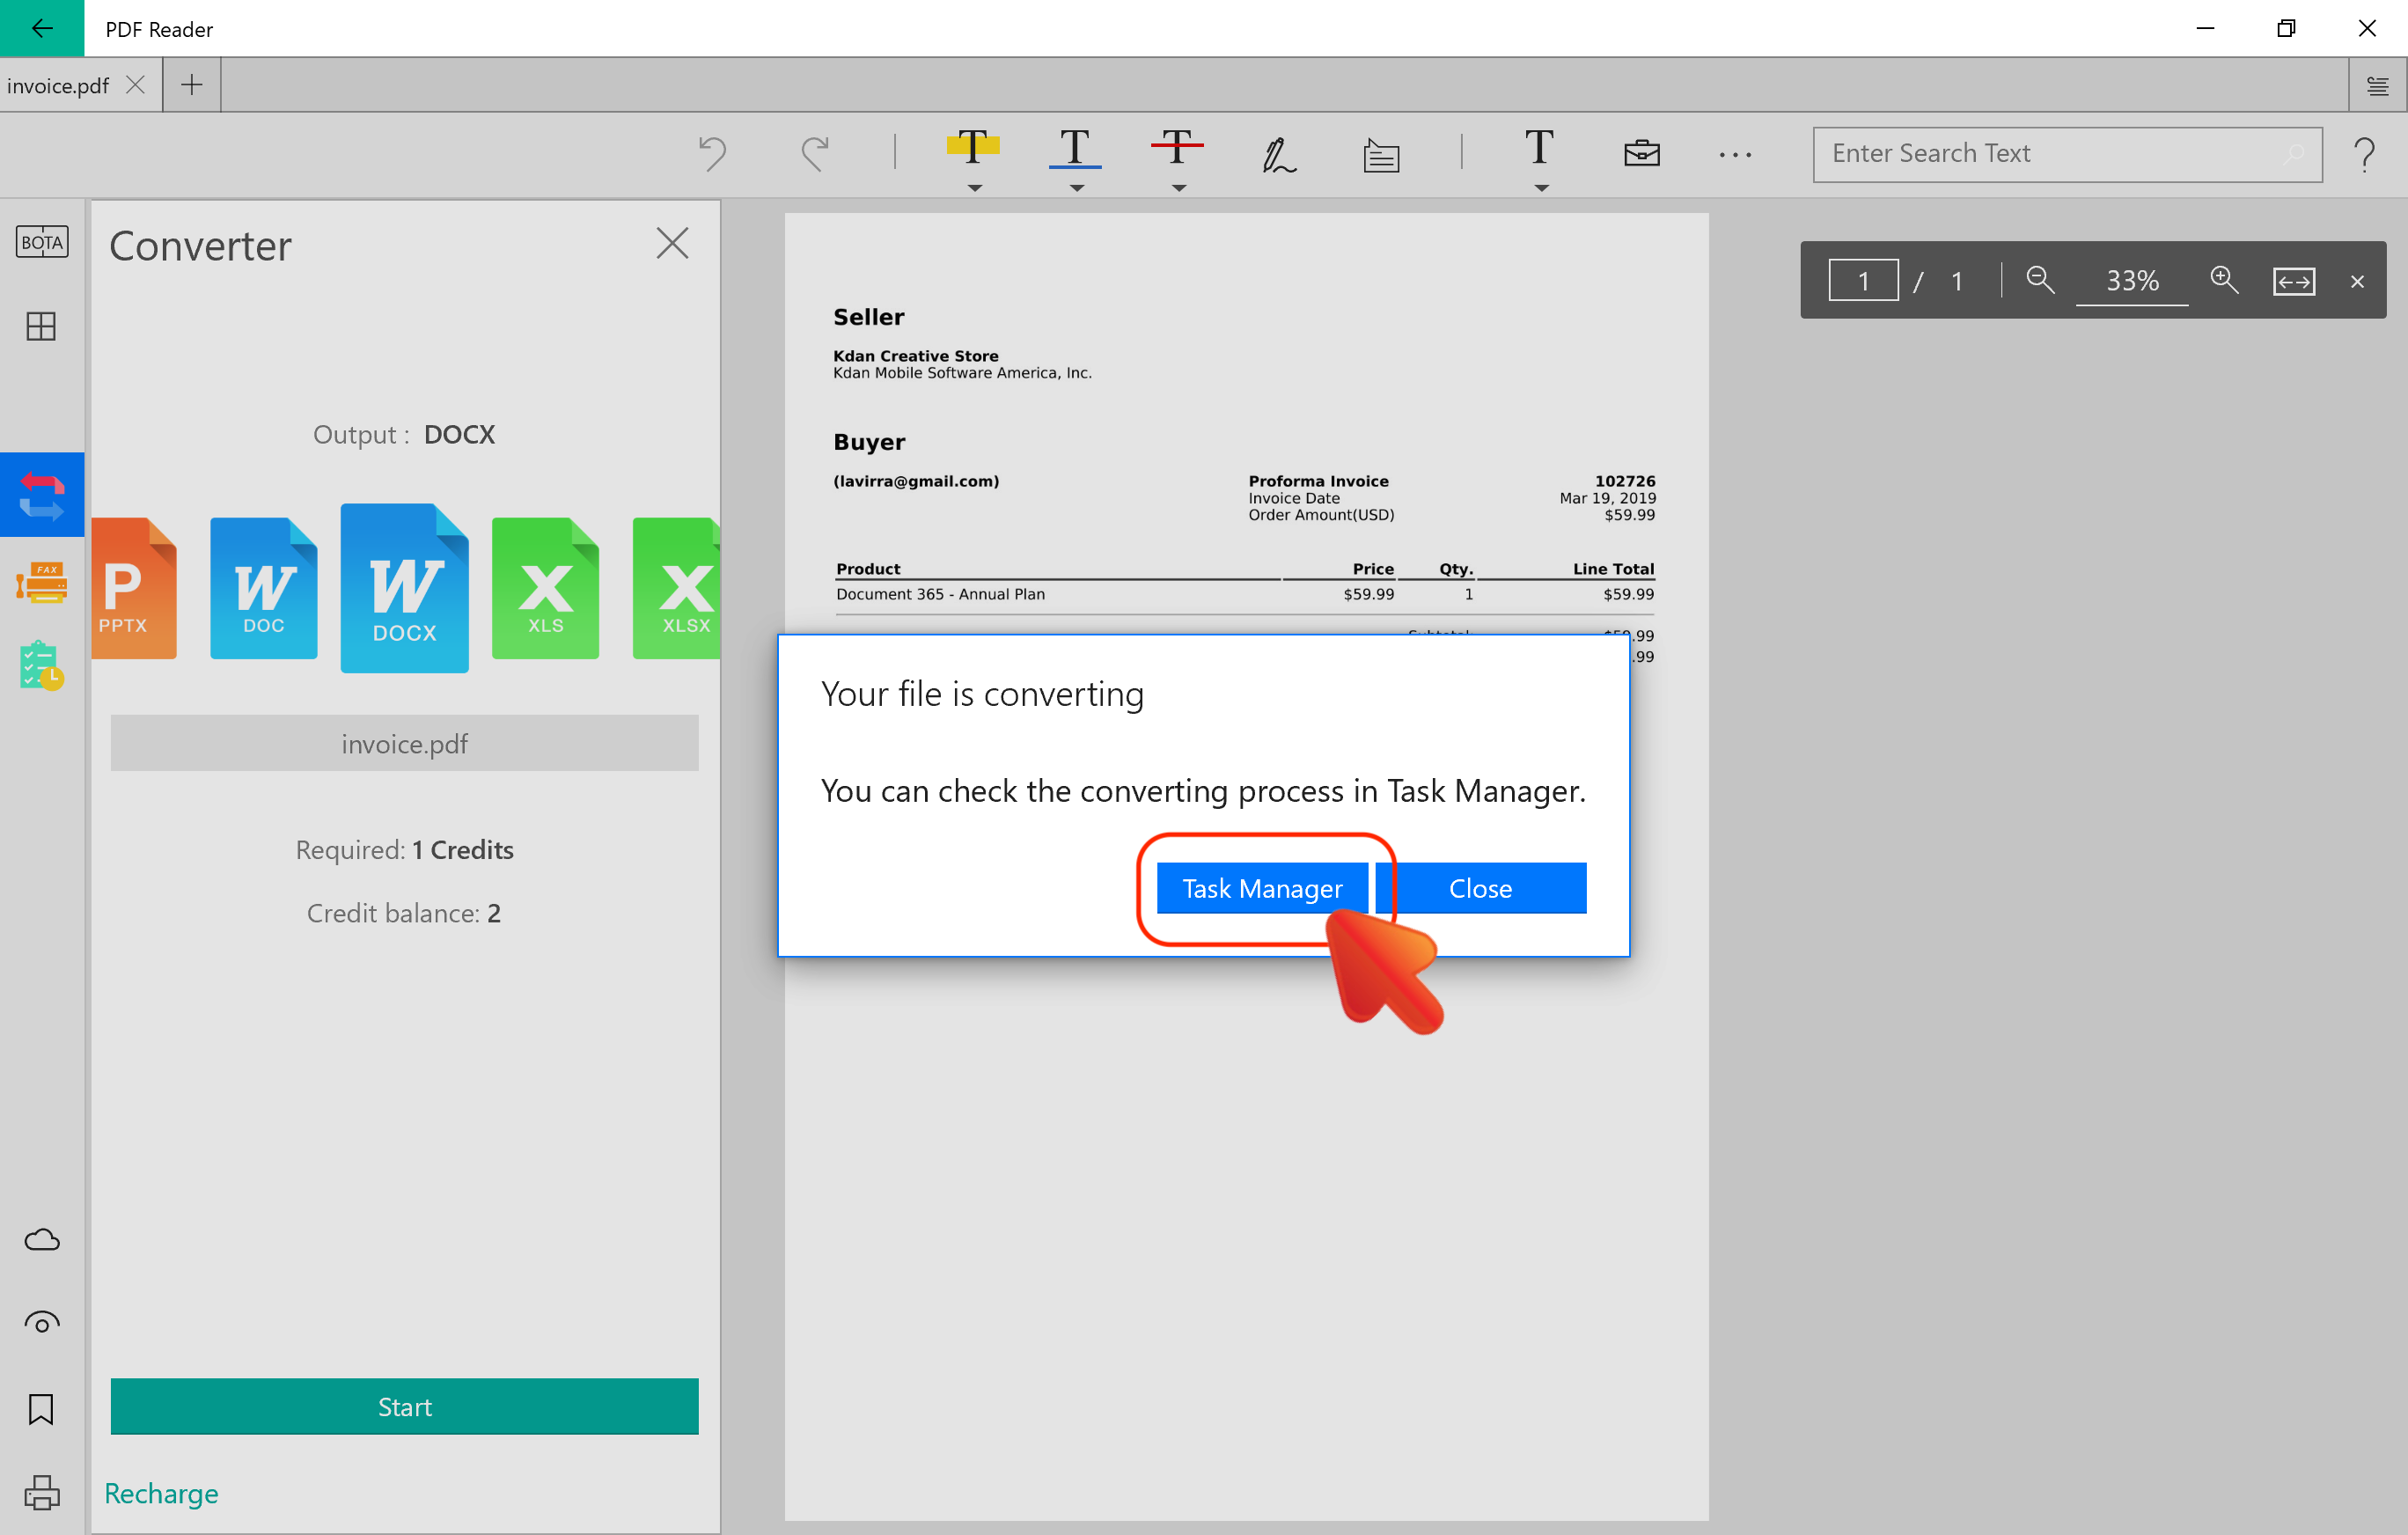This screenshot has width=2408, height=1535.
Task: Click the highlight text tool icon
Action: pos(972,148)
